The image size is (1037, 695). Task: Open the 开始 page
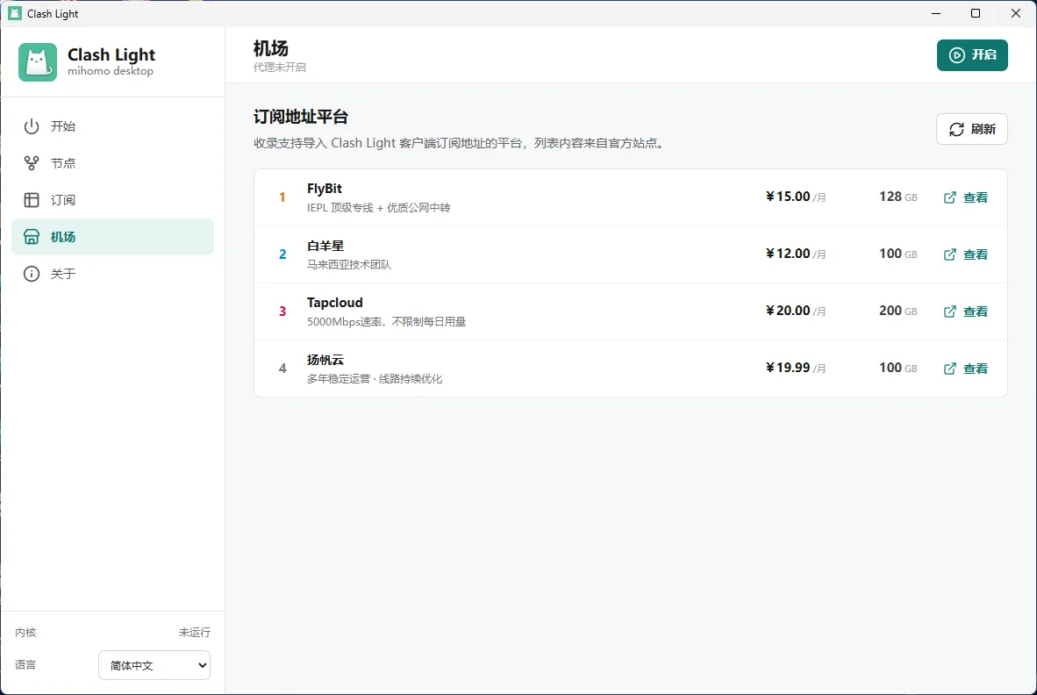(x=112, y=126)
